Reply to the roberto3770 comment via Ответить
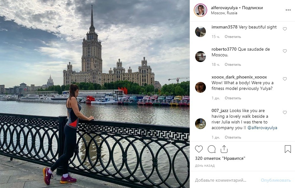The image size is (295, 188). 233,65
